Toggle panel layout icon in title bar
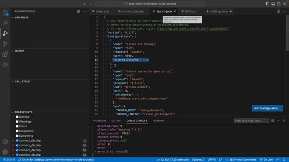Image resolution: width=289 pixels, height=162 pixels. (x=273, y=4)
